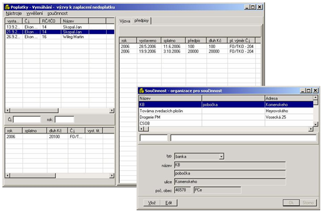Viewport: 322px width, 212px height.
Task: Sort by the vysta... column header
Action: [x=13, y=21]
